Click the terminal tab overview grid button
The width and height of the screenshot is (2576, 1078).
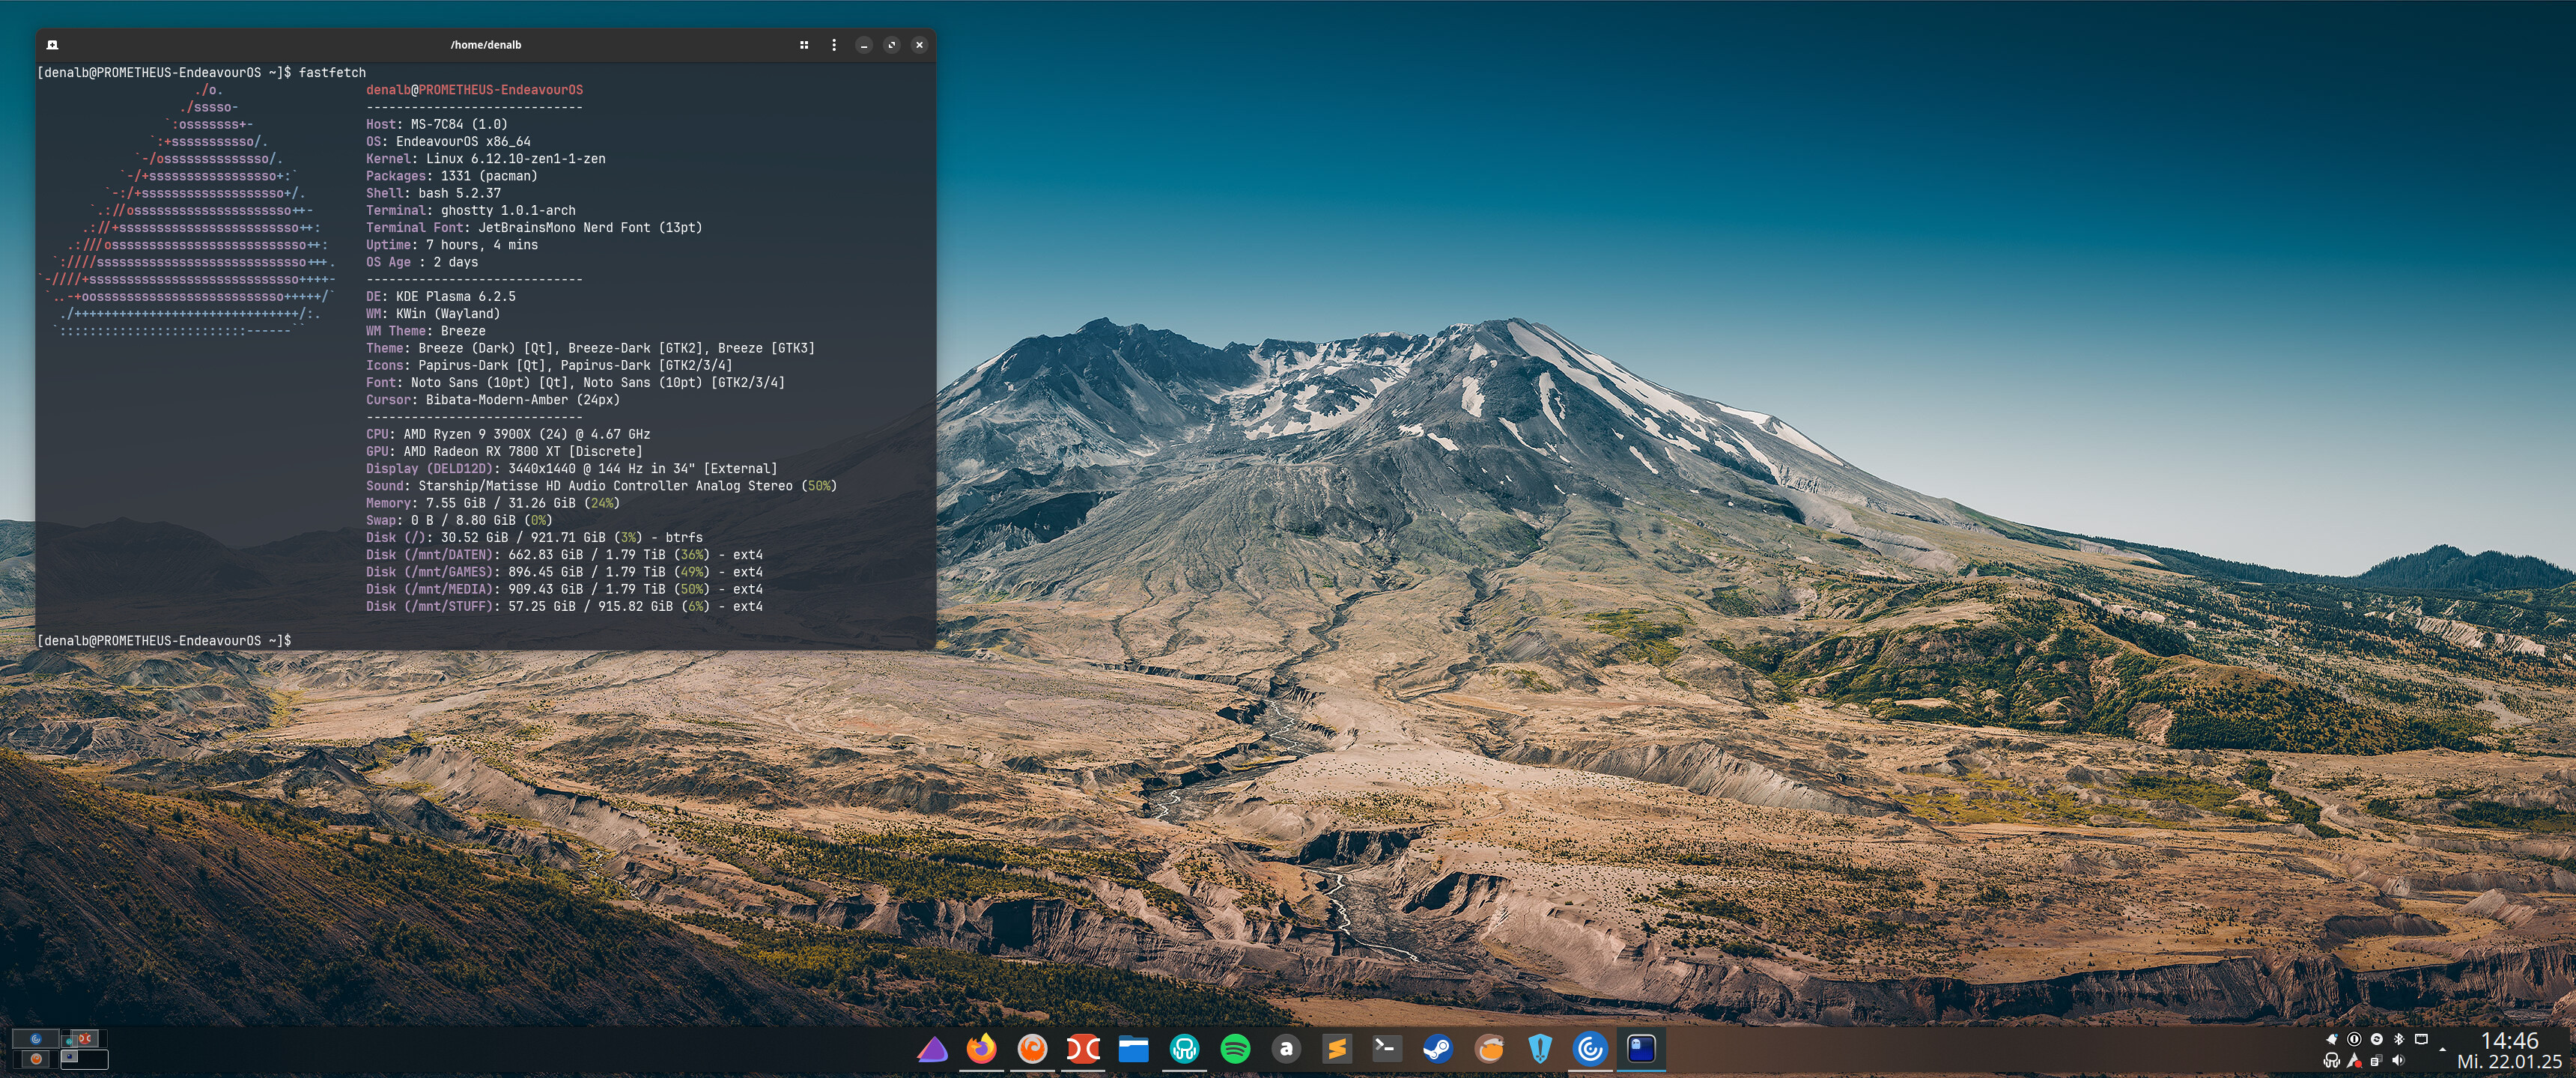[x=804, y=45]
